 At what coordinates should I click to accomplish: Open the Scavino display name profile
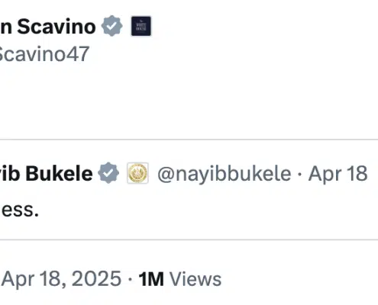[48, 27]
